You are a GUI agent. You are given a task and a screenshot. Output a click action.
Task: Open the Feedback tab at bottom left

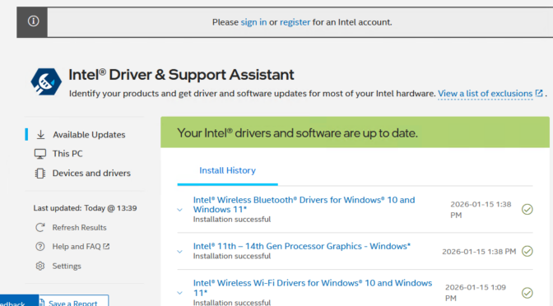coord(19,301)
